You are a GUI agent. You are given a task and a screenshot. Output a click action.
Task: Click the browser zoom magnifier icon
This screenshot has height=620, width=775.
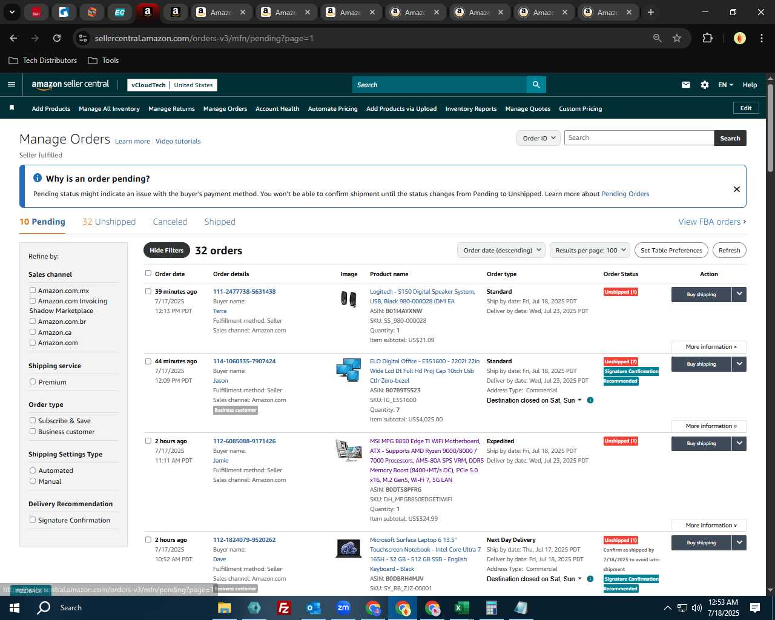click(657, 38)
